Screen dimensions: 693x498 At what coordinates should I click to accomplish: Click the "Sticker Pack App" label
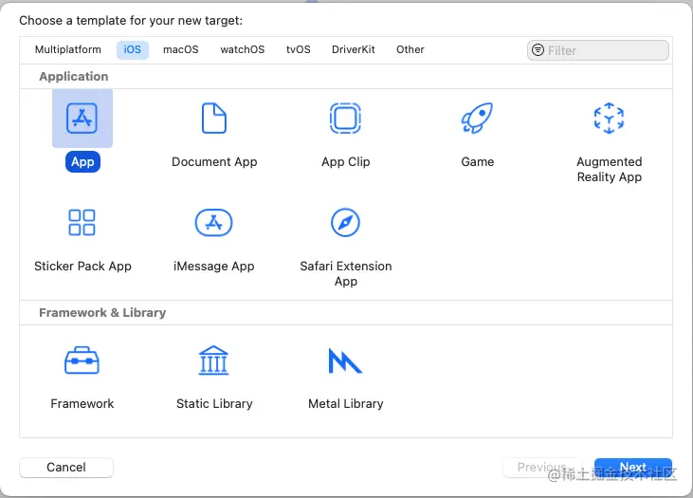tap(82, 267)
